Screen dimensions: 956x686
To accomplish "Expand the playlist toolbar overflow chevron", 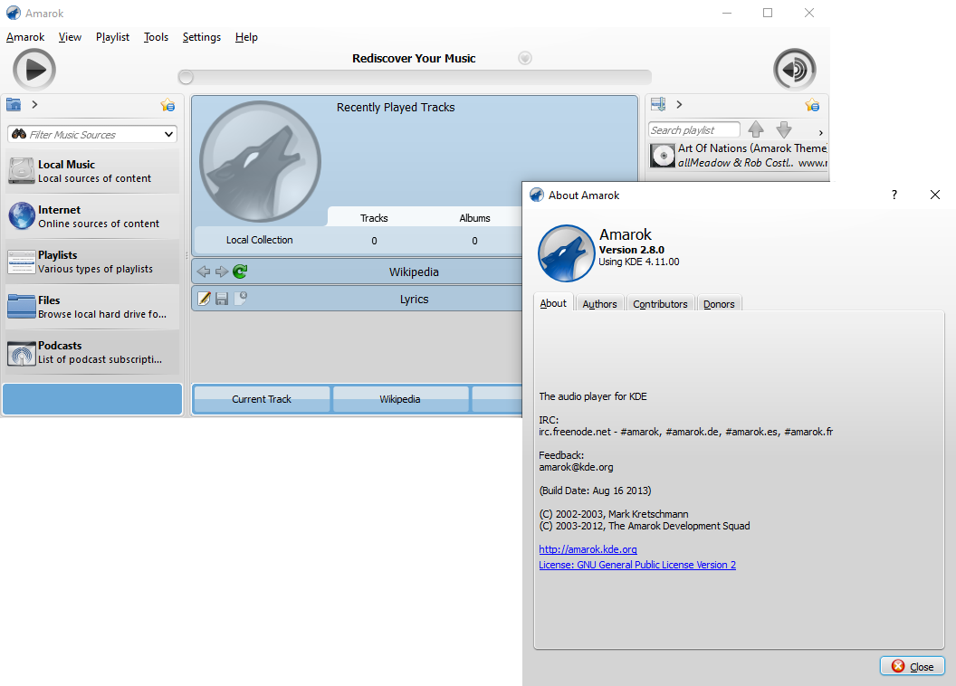I will pyautogui.click(x=820, y=132).
